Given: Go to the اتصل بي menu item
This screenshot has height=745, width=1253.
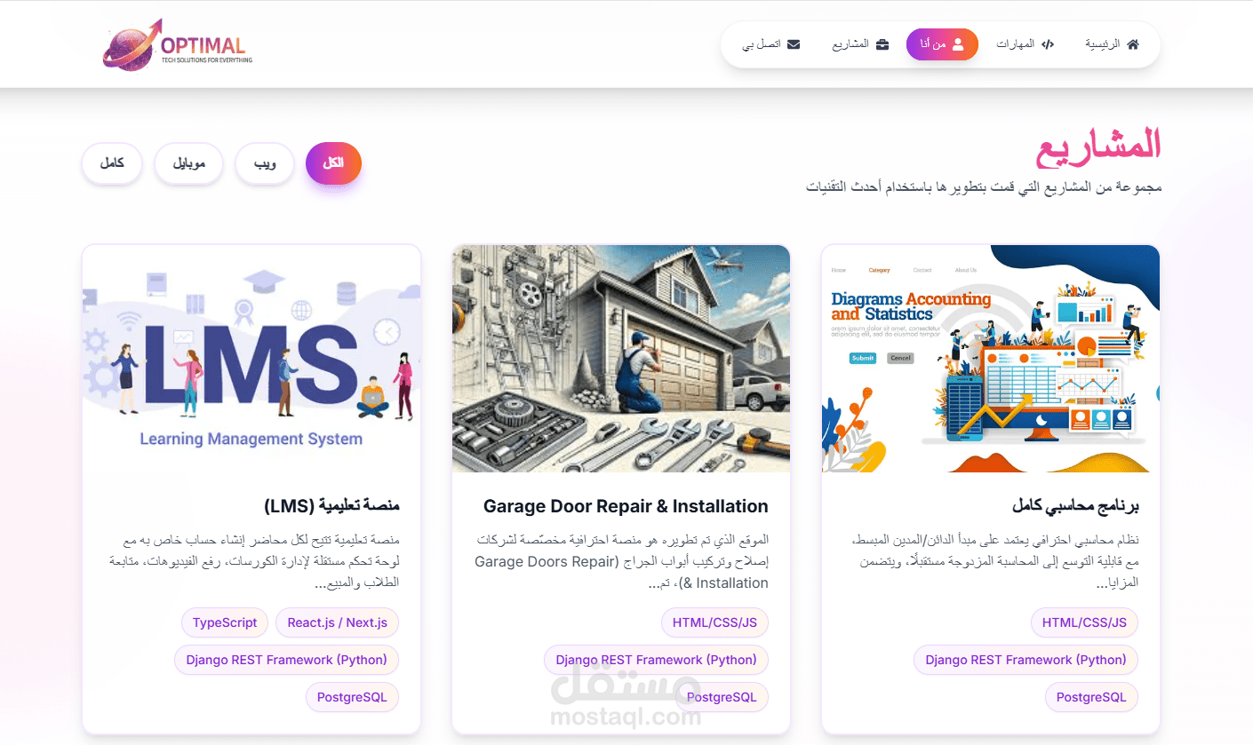Looking at the screenshot, I should point(771,44).
